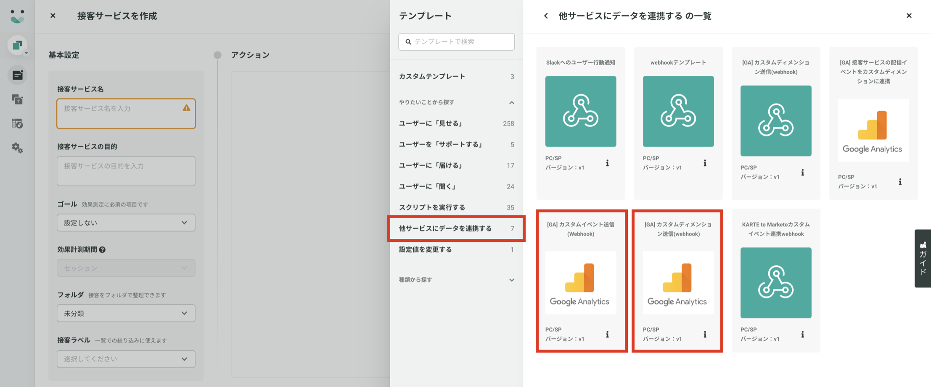This screenshot has height=387, width=931.
Task: Collapse the やりたいことから探す section
Action: [511, 102]
